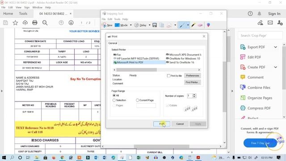Click the Snipping Tool Copy icon

162,25
